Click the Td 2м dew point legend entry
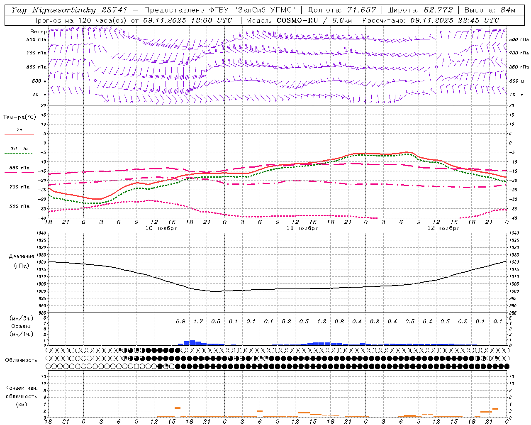Image resolution: width=531 pixels, height=425 pixels. [19, 149]
